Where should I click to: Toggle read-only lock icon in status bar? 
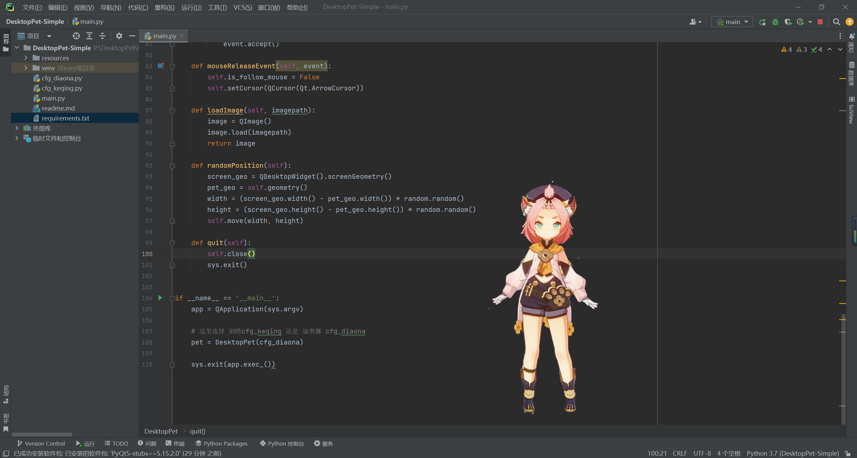click(848, 453)
